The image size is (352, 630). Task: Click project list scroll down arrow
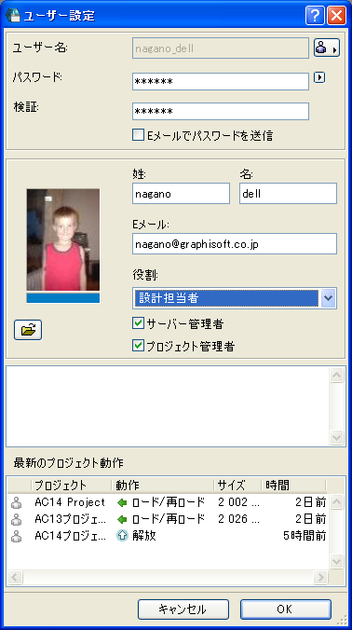(x=336, y=561)
